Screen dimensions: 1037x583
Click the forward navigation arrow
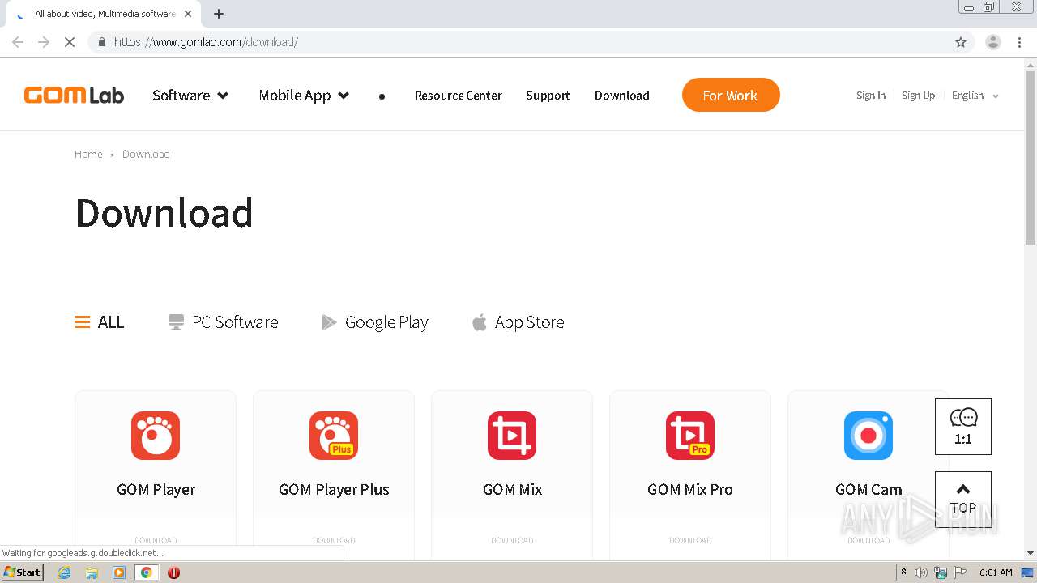[44, 42]
